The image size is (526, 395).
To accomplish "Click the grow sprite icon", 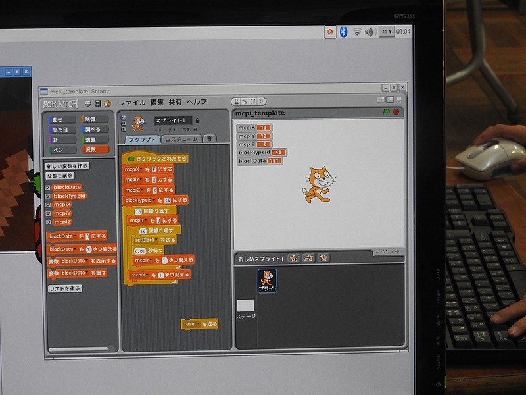I will [x=252, y=100].
